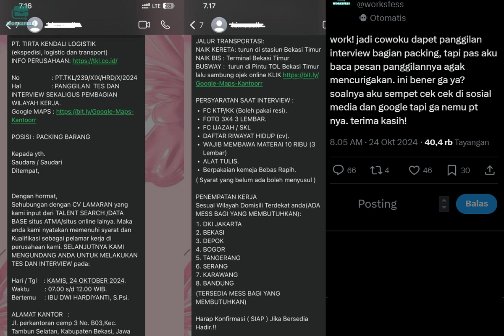
Task: Open replies via the comment bubble icon
Action: tap(339, 170)
